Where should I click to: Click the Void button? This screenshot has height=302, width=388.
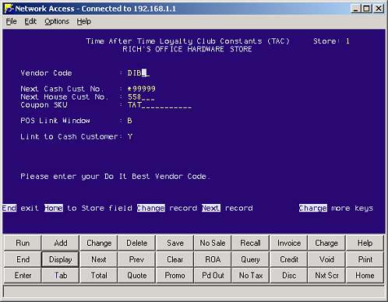(326, 259)
